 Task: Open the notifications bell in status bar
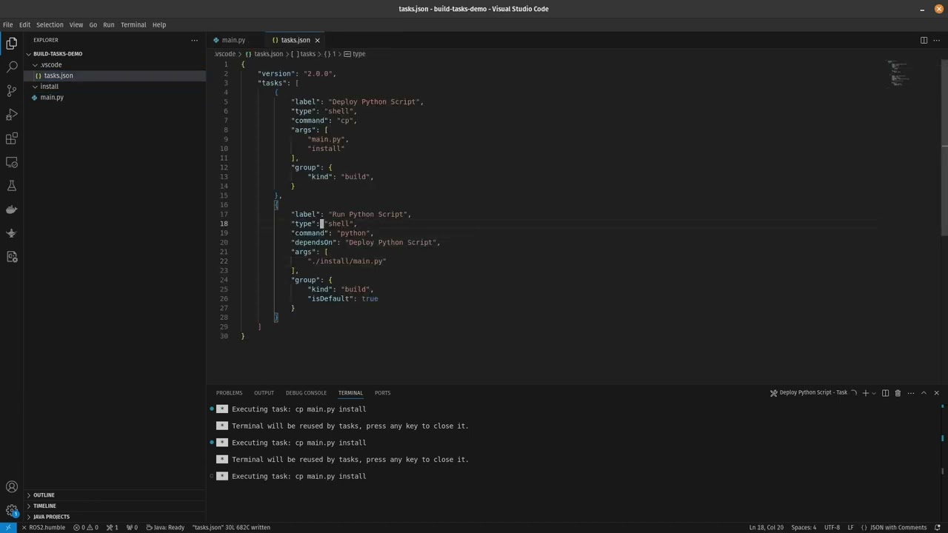click(938, 528)
